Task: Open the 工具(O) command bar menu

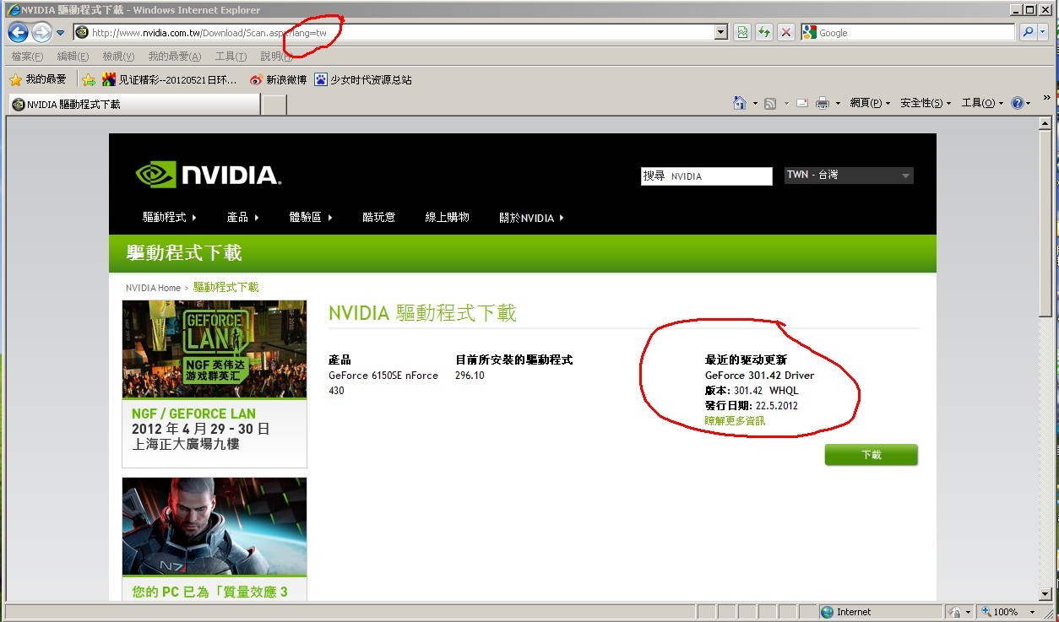Action: tap(983, 103)
